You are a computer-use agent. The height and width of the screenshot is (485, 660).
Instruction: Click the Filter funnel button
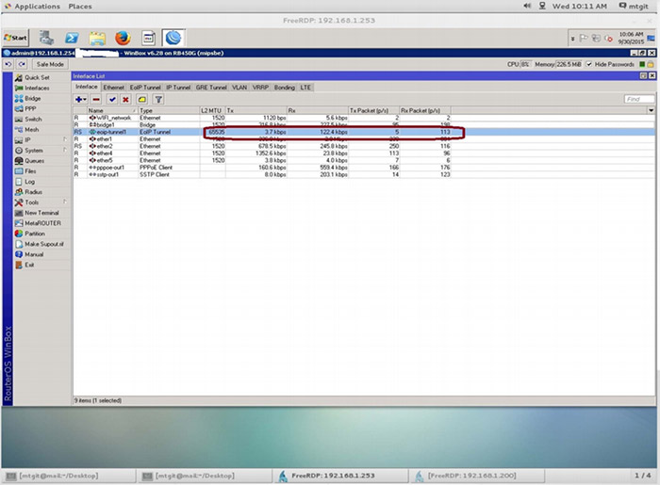click(158, 100)
